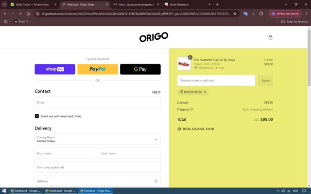This screenshot has height=194, width=311.
Task: Select the Checkout Origo Shoes tab
Action: coord(84,4)
